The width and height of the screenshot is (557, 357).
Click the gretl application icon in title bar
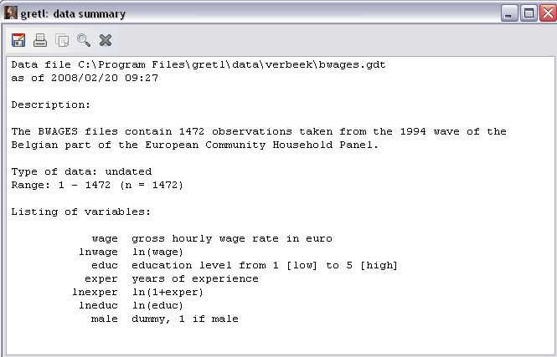click(11, 13)
